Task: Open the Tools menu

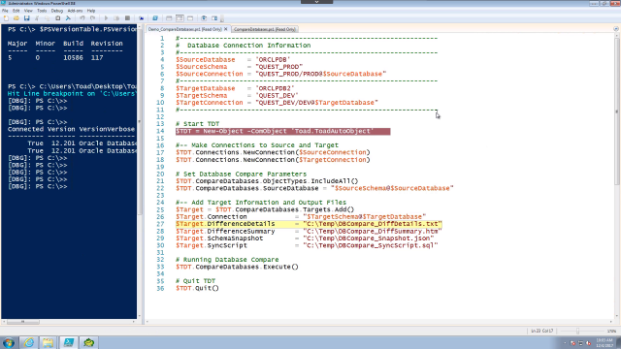Action: point(42,11)
